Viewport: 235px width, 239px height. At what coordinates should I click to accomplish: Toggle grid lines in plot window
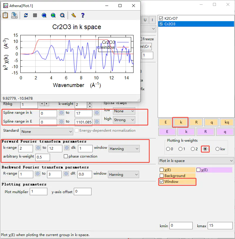(35, 15)
